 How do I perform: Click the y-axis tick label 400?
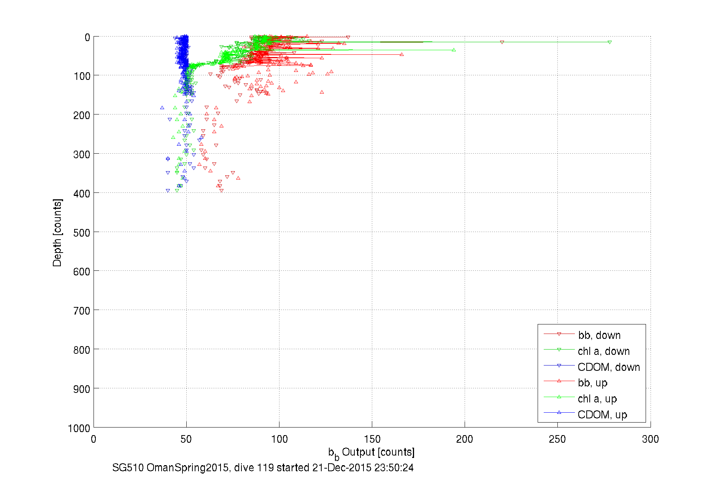(82, 194)
